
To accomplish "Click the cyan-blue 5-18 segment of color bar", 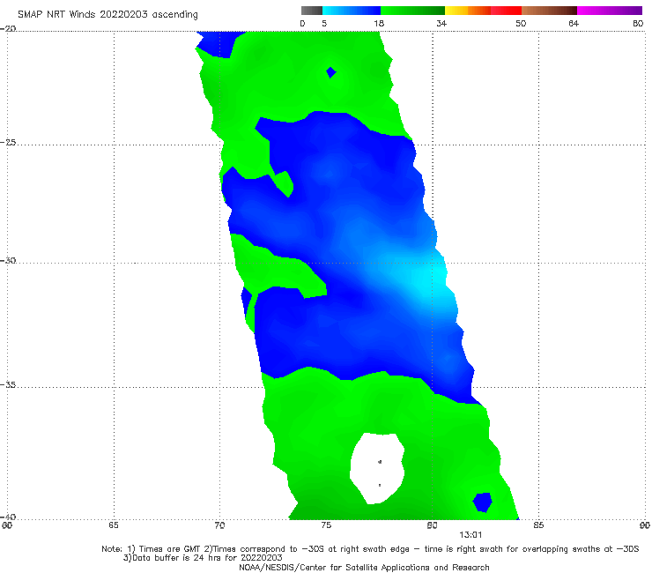I will click(x=352, y=11).
